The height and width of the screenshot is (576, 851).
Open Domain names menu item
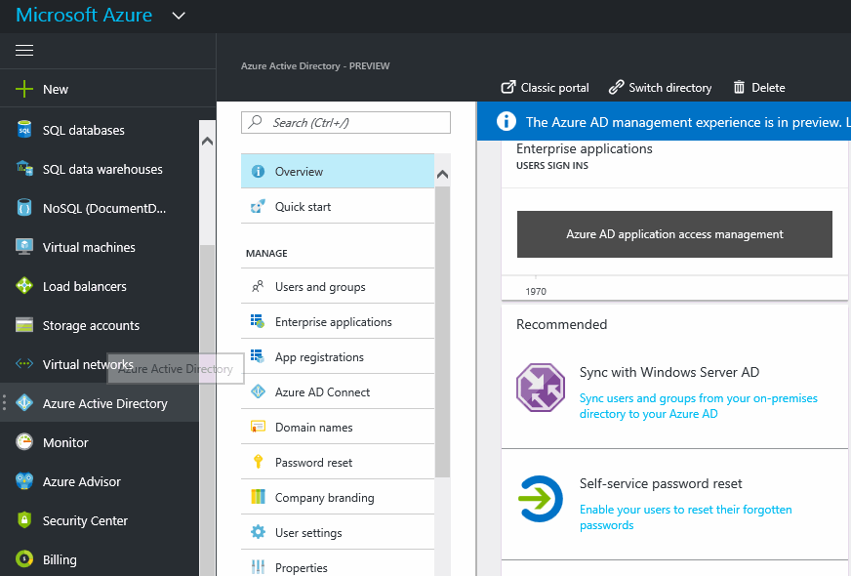coord(338,428)
